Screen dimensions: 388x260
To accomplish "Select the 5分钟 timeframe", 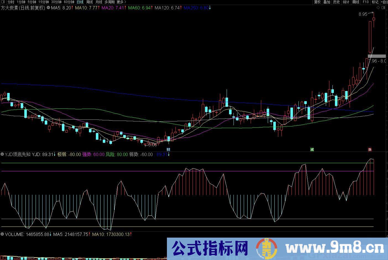I will (32, 2).
